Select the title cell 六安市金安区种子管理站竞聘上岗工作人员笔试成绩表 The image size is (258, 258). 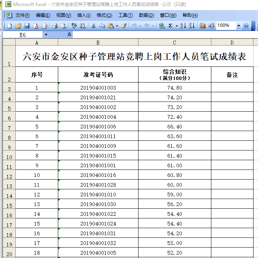[134, 56]
